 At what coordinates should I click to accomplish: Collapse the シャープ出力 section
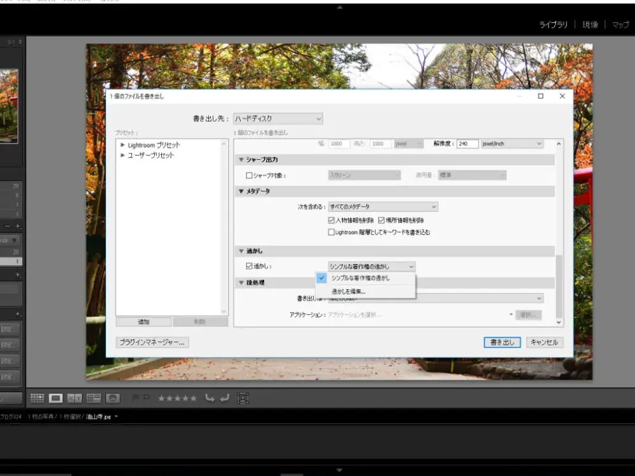tap(241, 159)
